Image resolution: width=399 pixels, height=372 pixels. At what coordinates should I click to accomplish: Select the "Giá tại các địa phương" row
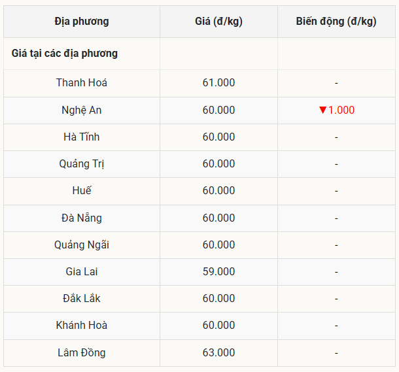coord(65,54)
